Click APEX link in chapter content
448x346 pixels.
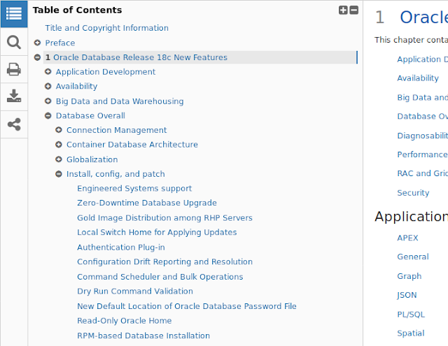click(407, 238)
